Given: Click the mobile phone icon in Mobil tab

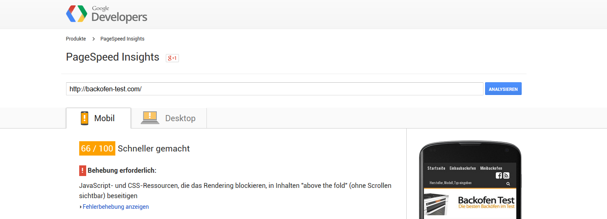Looking at the screenshot, I should pos(85,118).
